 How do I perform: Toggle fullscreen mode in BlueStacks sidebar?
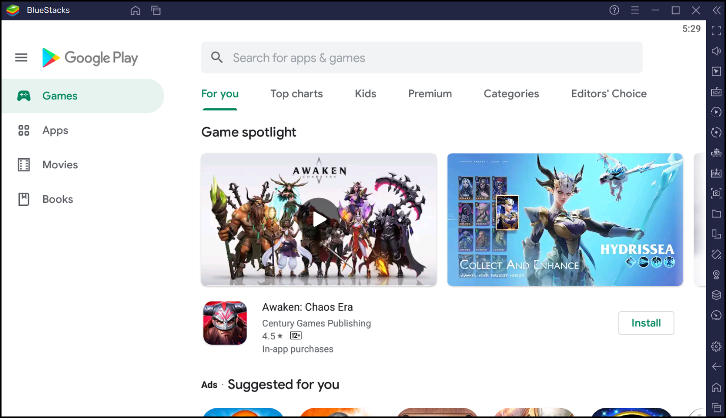pos(716,31)
